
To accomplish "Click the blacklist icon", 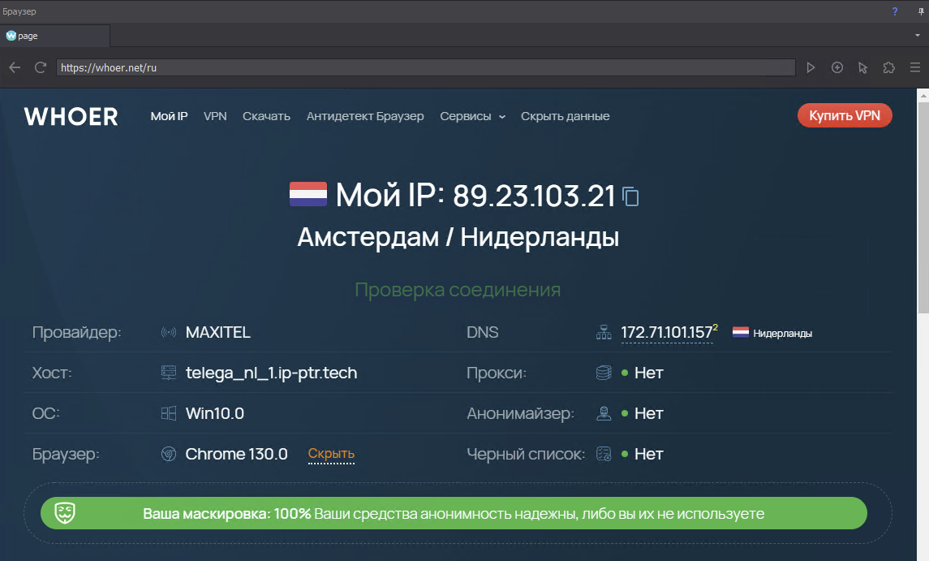I will [x=604, y=454].
